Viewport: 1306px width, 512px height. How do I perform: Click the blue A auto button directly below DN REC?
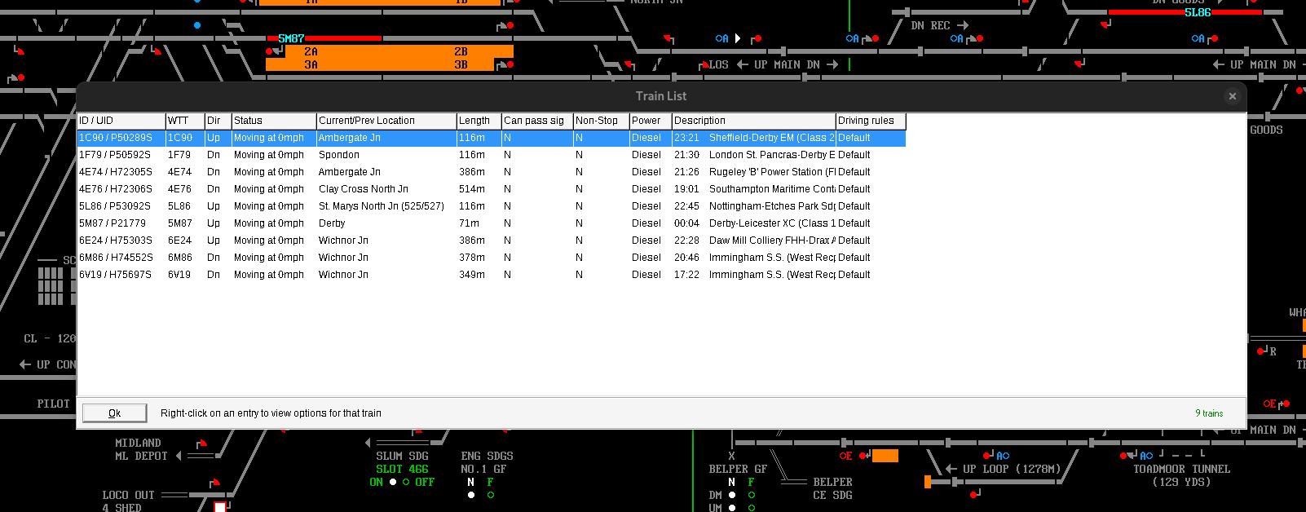point(956,38)
